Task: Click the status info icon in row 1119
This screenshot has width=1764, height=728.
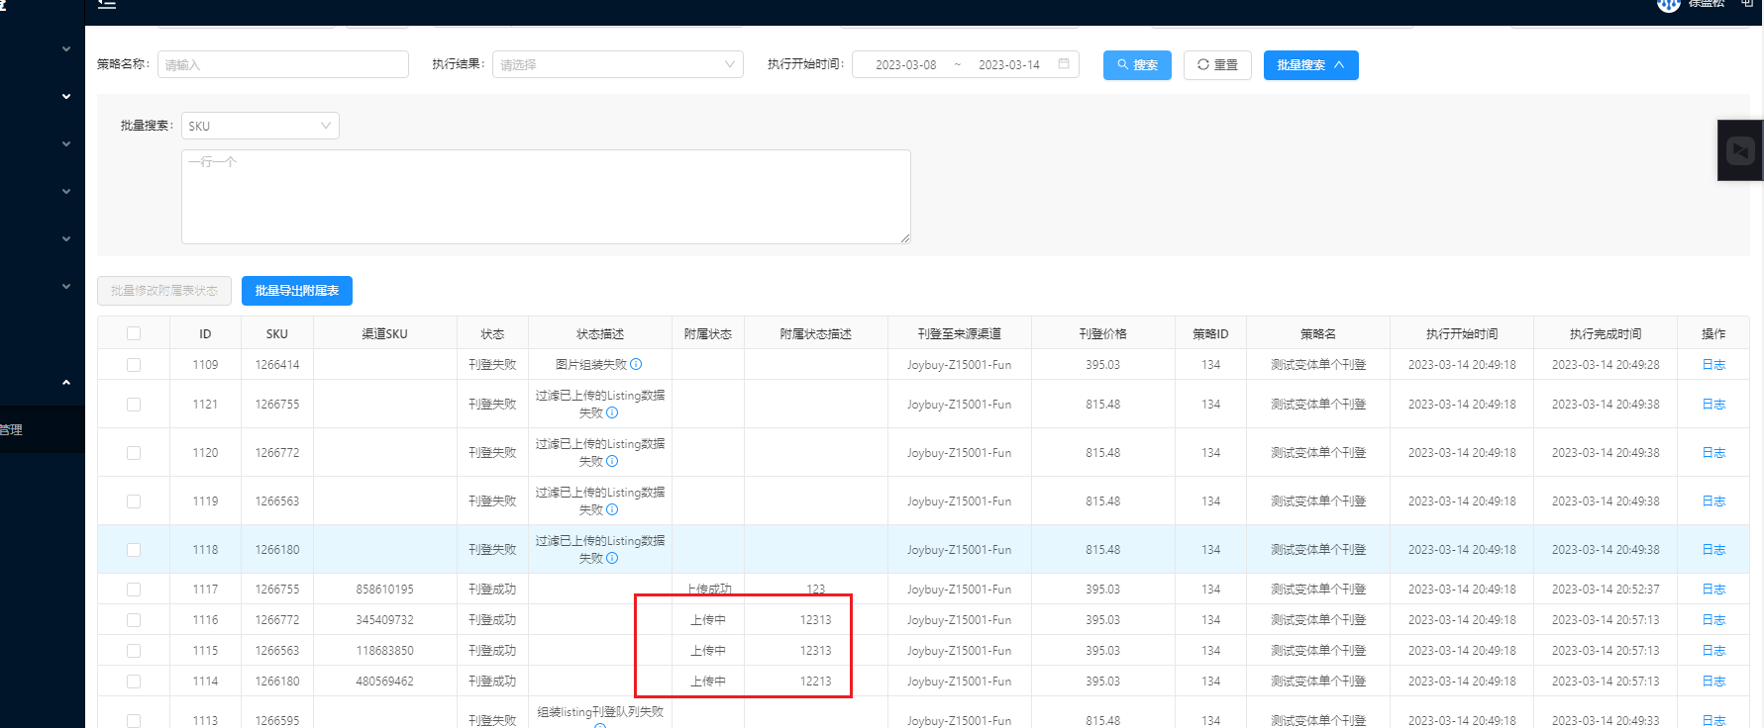Action: (612, 509)
